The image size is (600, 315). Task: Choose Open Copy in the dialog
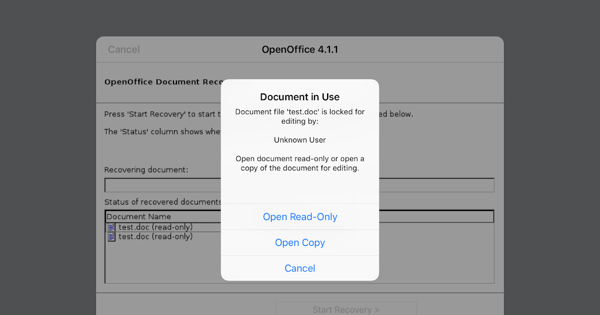point(300,242)
